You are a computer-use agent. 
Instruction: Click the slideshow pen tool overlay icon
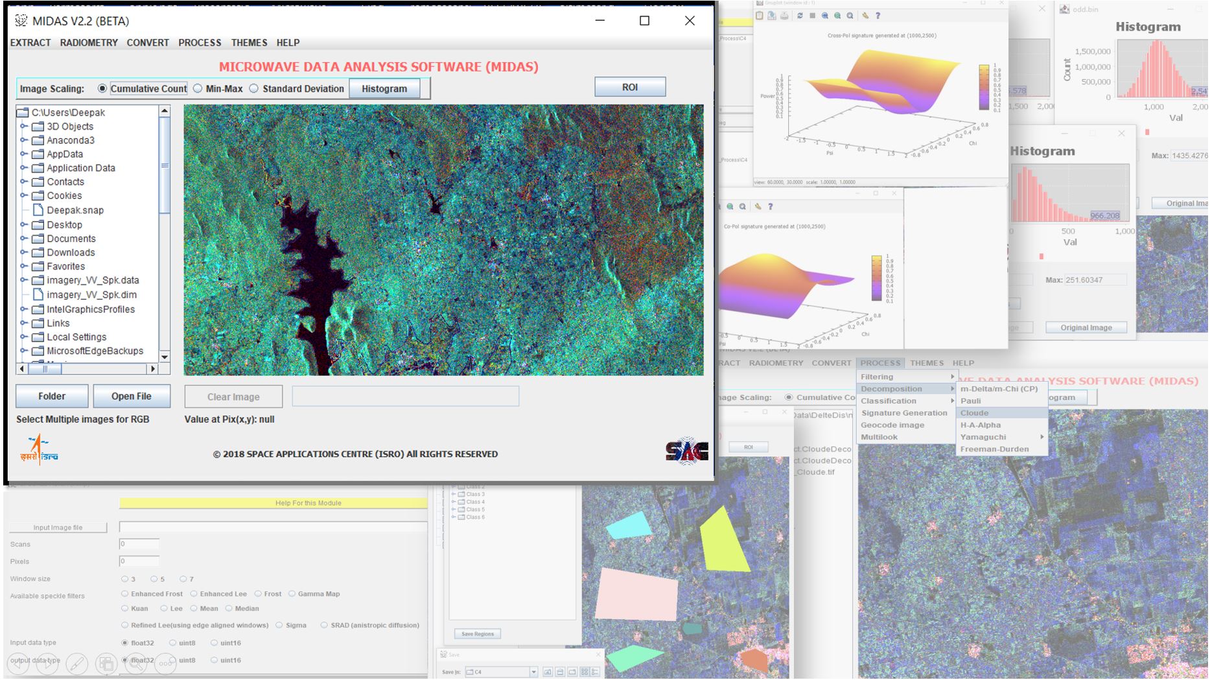76,663
